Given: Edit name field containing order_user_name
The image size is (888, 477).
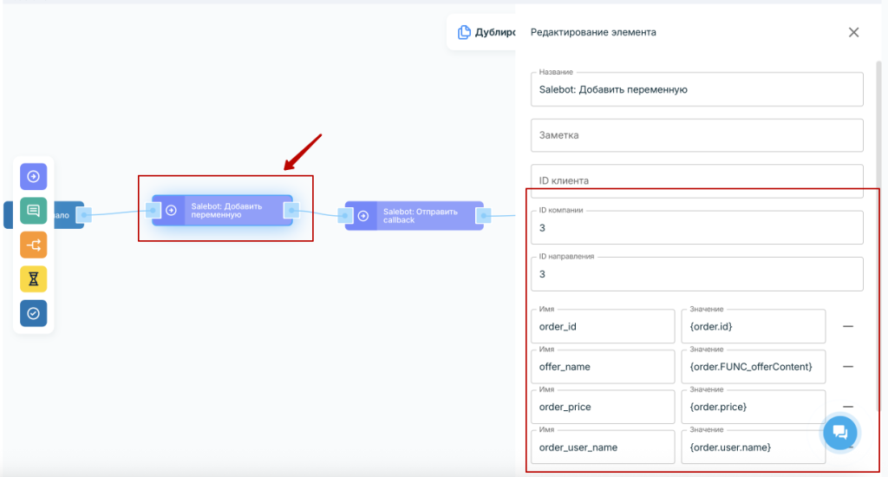Looking at the screenshot, I should [603, 447].
